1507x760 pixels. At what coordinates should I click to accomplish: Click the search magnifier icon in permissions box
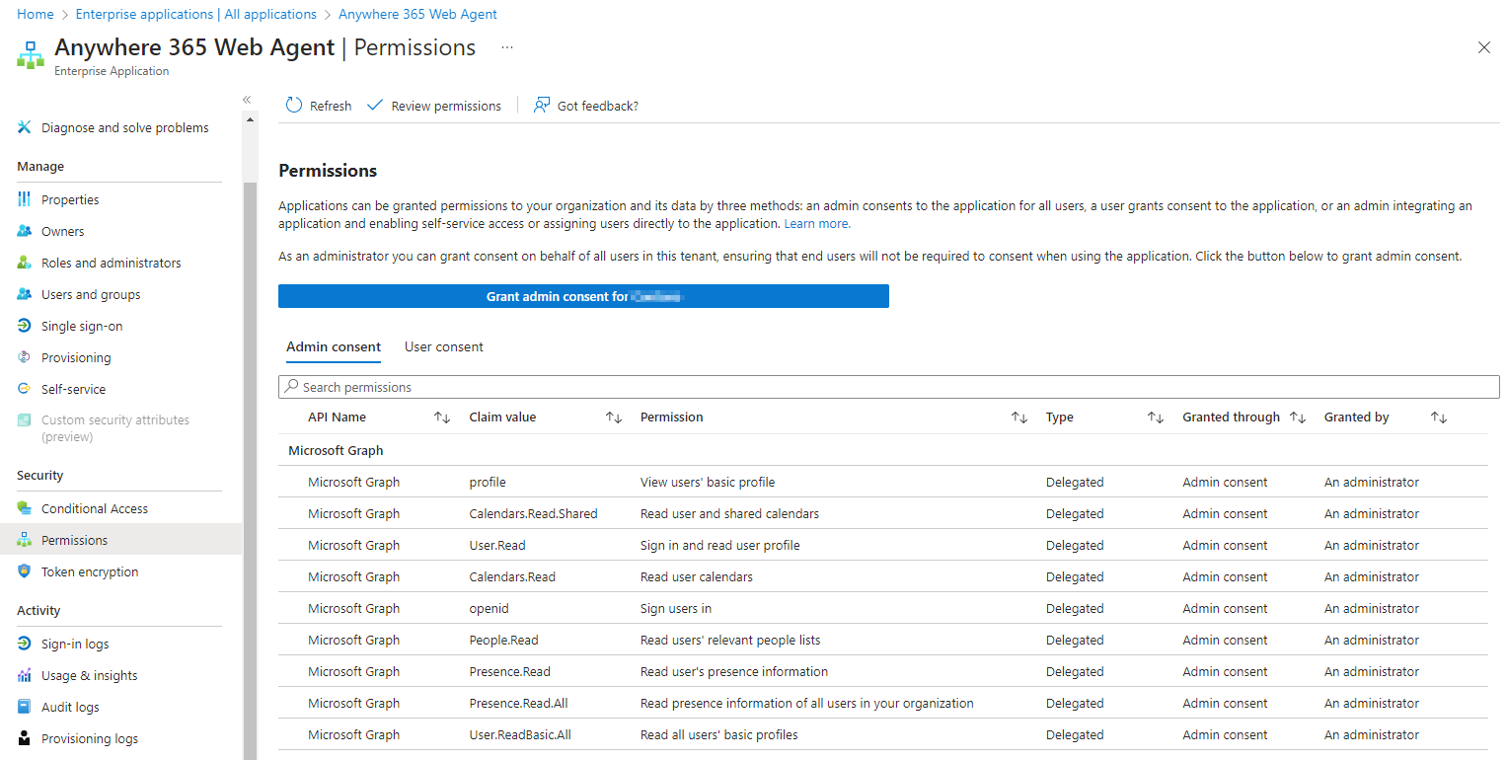(291, 387)
